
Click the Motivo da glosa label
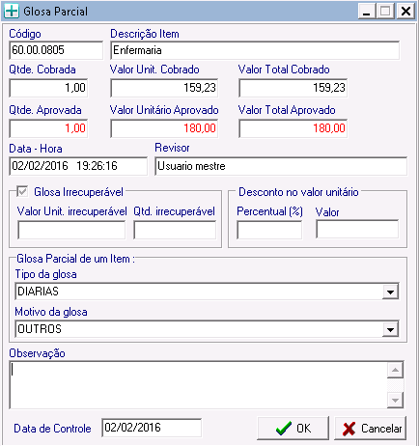[x=51, y=312]
